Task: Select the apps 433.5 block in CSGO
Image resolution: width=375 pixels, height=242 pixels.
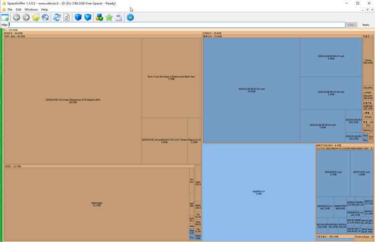Action: (198, 183)
